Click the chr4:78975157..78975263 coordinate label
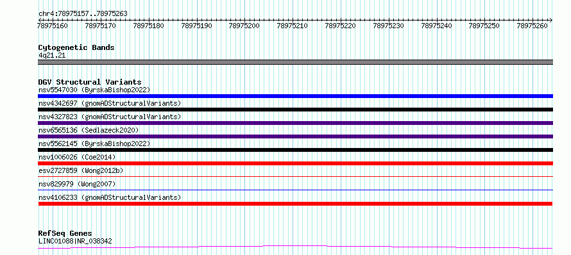Viewport: 571px width, 255px height. (83, 13)
